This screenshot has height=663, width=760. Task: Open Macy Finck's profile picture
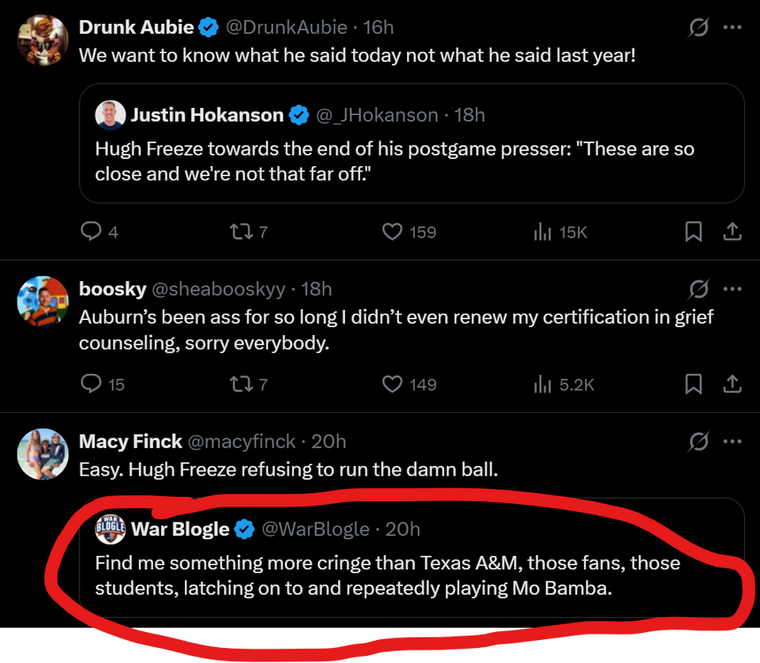[x=42, y=453]
